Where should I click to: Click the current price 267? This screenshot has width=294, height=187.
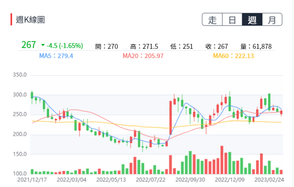coord(29,45)
